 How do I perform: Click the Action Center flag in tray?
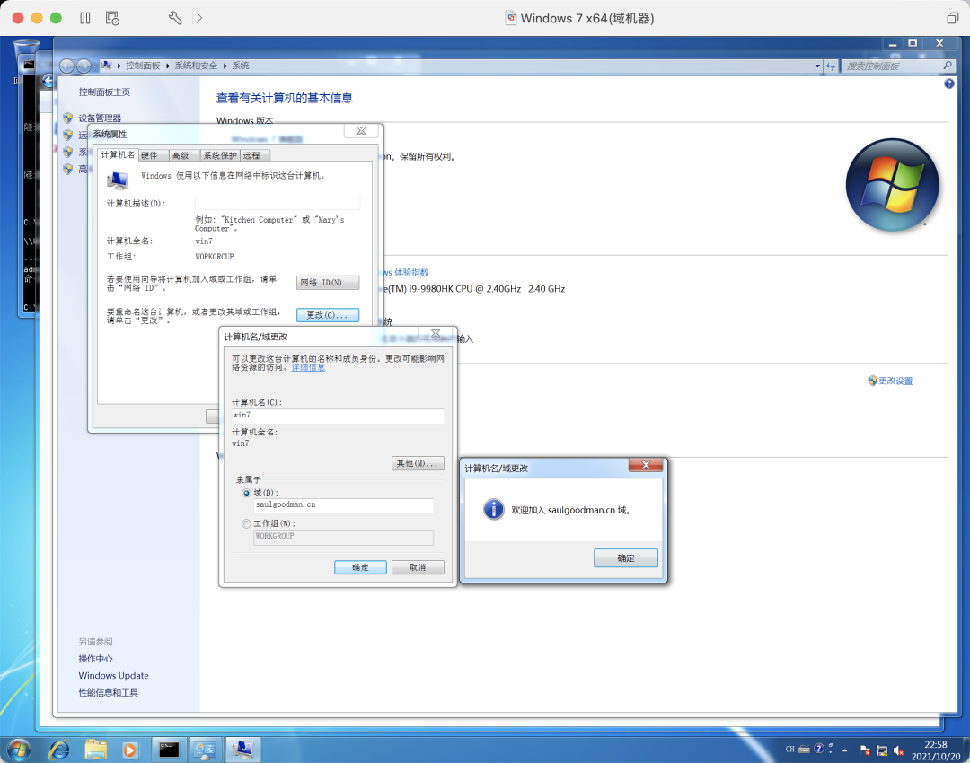pyautogui.click(x=865, y=750)
